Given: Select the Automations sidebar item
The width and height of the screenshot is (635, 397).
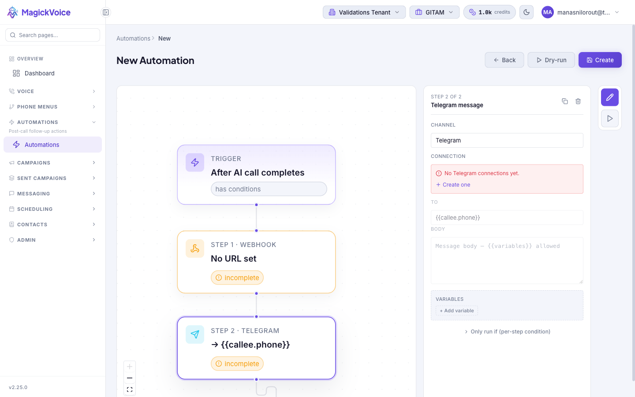Looking at the screenshot, I should point(52,145).
